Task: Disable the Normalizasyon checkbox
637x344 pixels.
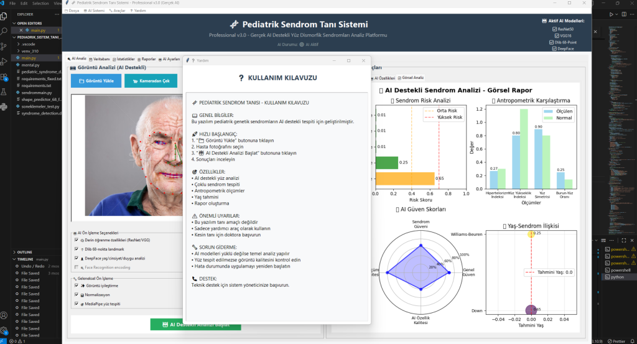Action: [x=77, y=294]
